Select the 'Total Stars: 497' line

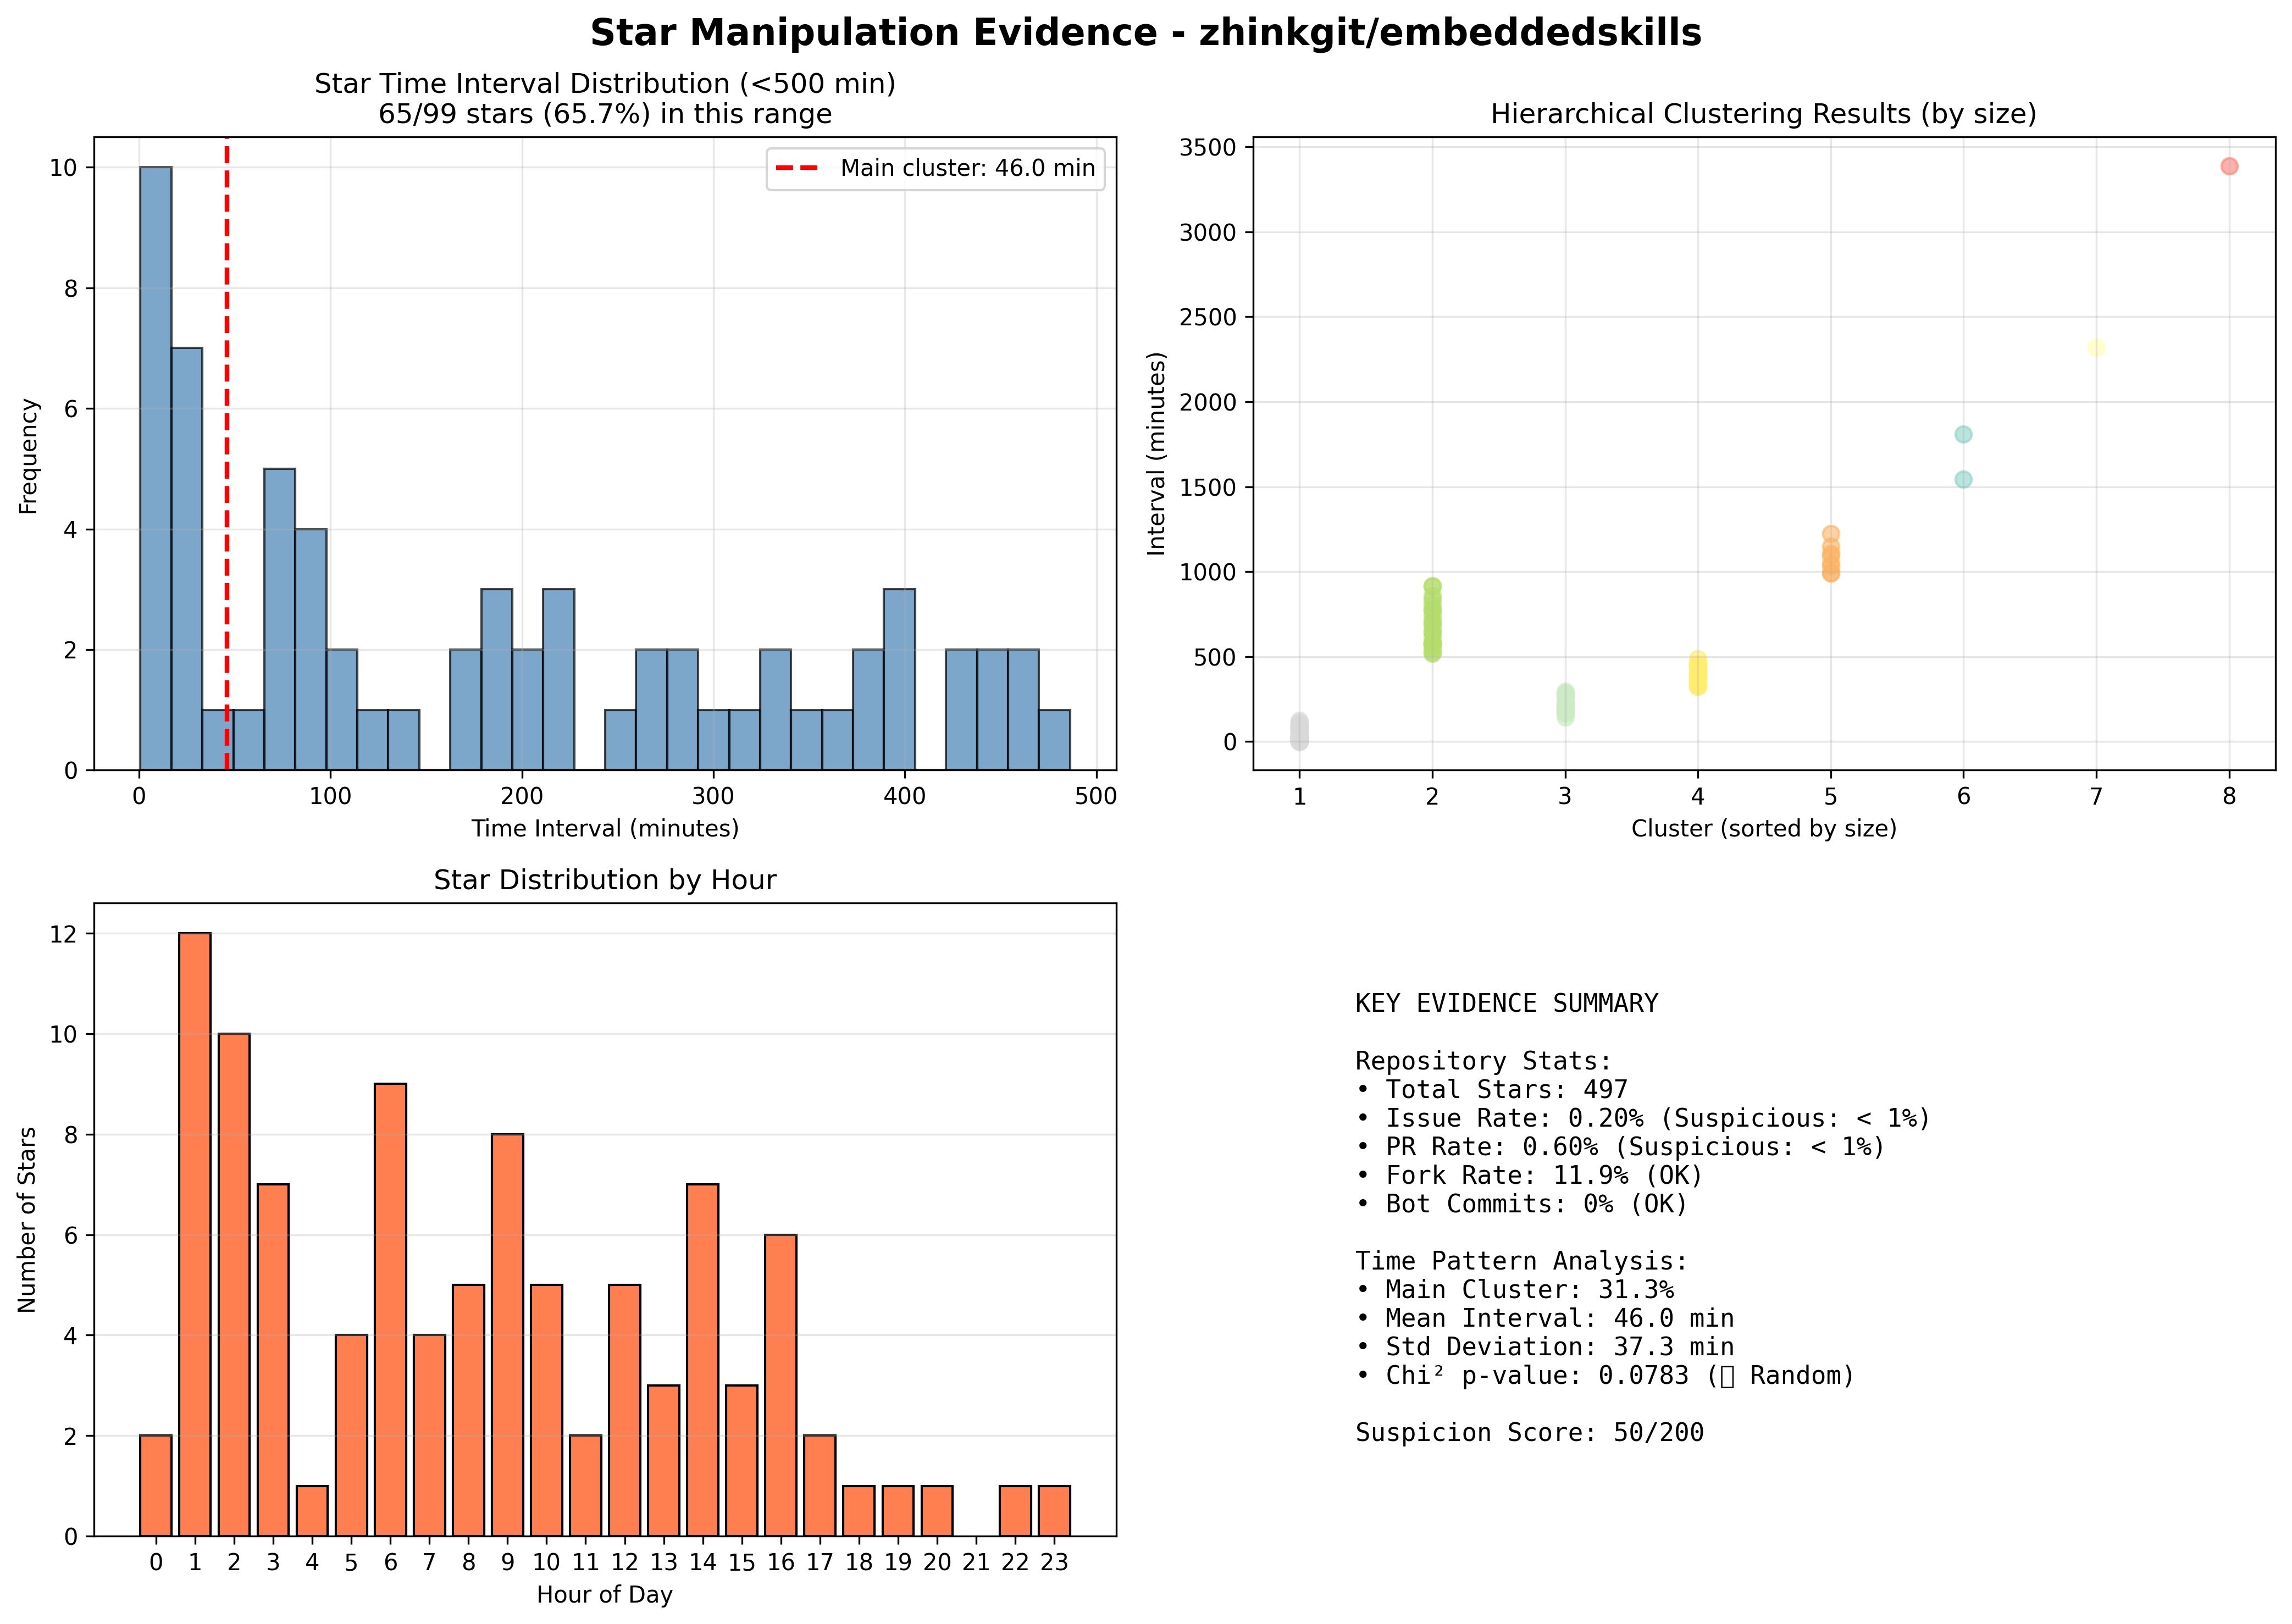pos(1492,1089)
